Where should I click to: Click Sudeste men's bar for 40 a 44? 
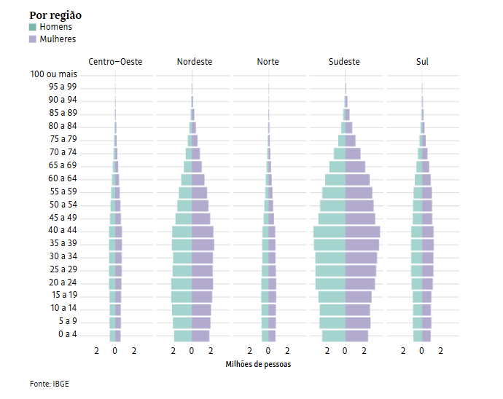coord(330,232)
